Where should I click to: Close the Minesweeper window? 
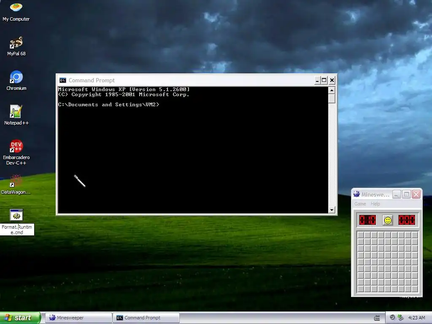[416, 194]
